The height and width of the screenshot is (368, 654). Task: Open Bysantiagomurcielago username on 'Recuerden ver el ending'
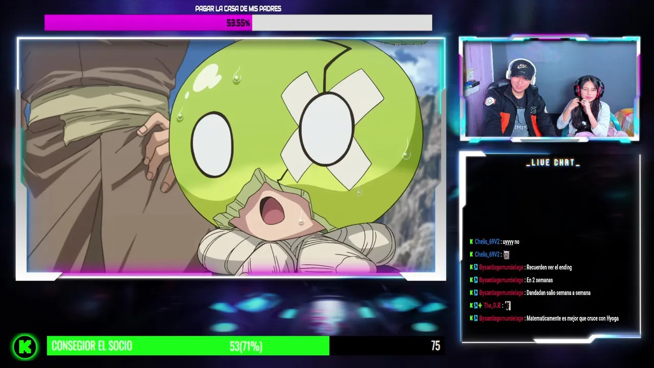501,267
